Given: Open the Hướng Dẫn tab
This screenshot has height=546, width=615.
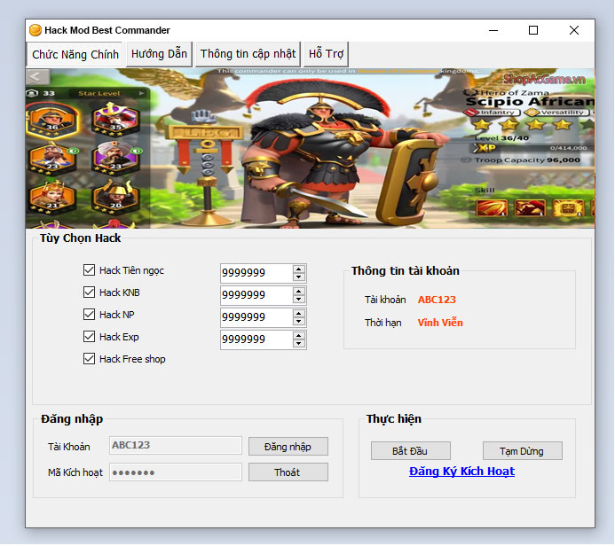Looking at the screenshot, I should pos(159,54).
